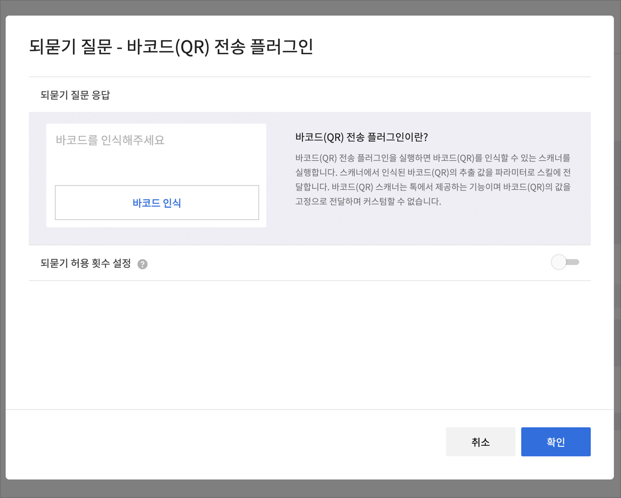Viewport: 621px width, 498px height.
Task: Click the white preview card's empty area above 바코드 인식
Action: [157, 166]
